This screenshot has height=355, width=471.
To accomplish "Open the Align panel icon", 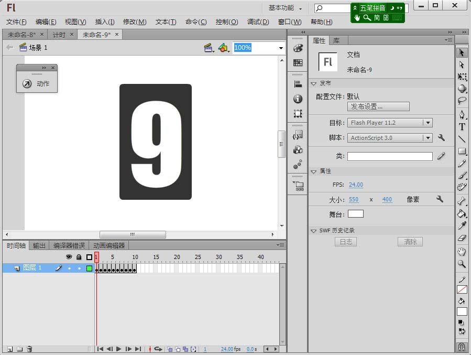I will pyautogui.click(x=298, y=84).
